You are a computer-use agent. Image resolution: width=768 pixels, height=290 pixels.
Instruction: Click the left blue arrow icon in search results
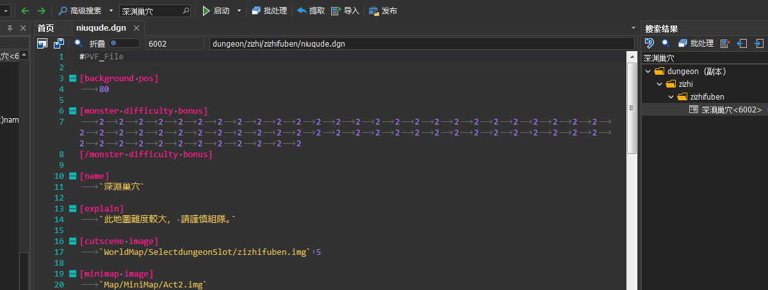tap(742, 43)
